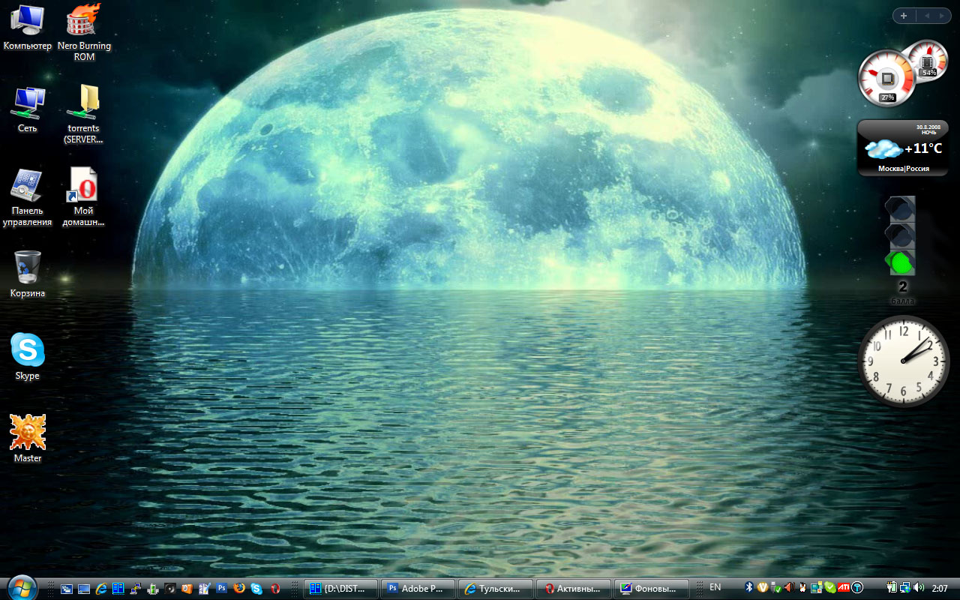Click Show Desktop in Quick Launch
The width and height of the screenshot is (960, 600).
coord(84,589)
